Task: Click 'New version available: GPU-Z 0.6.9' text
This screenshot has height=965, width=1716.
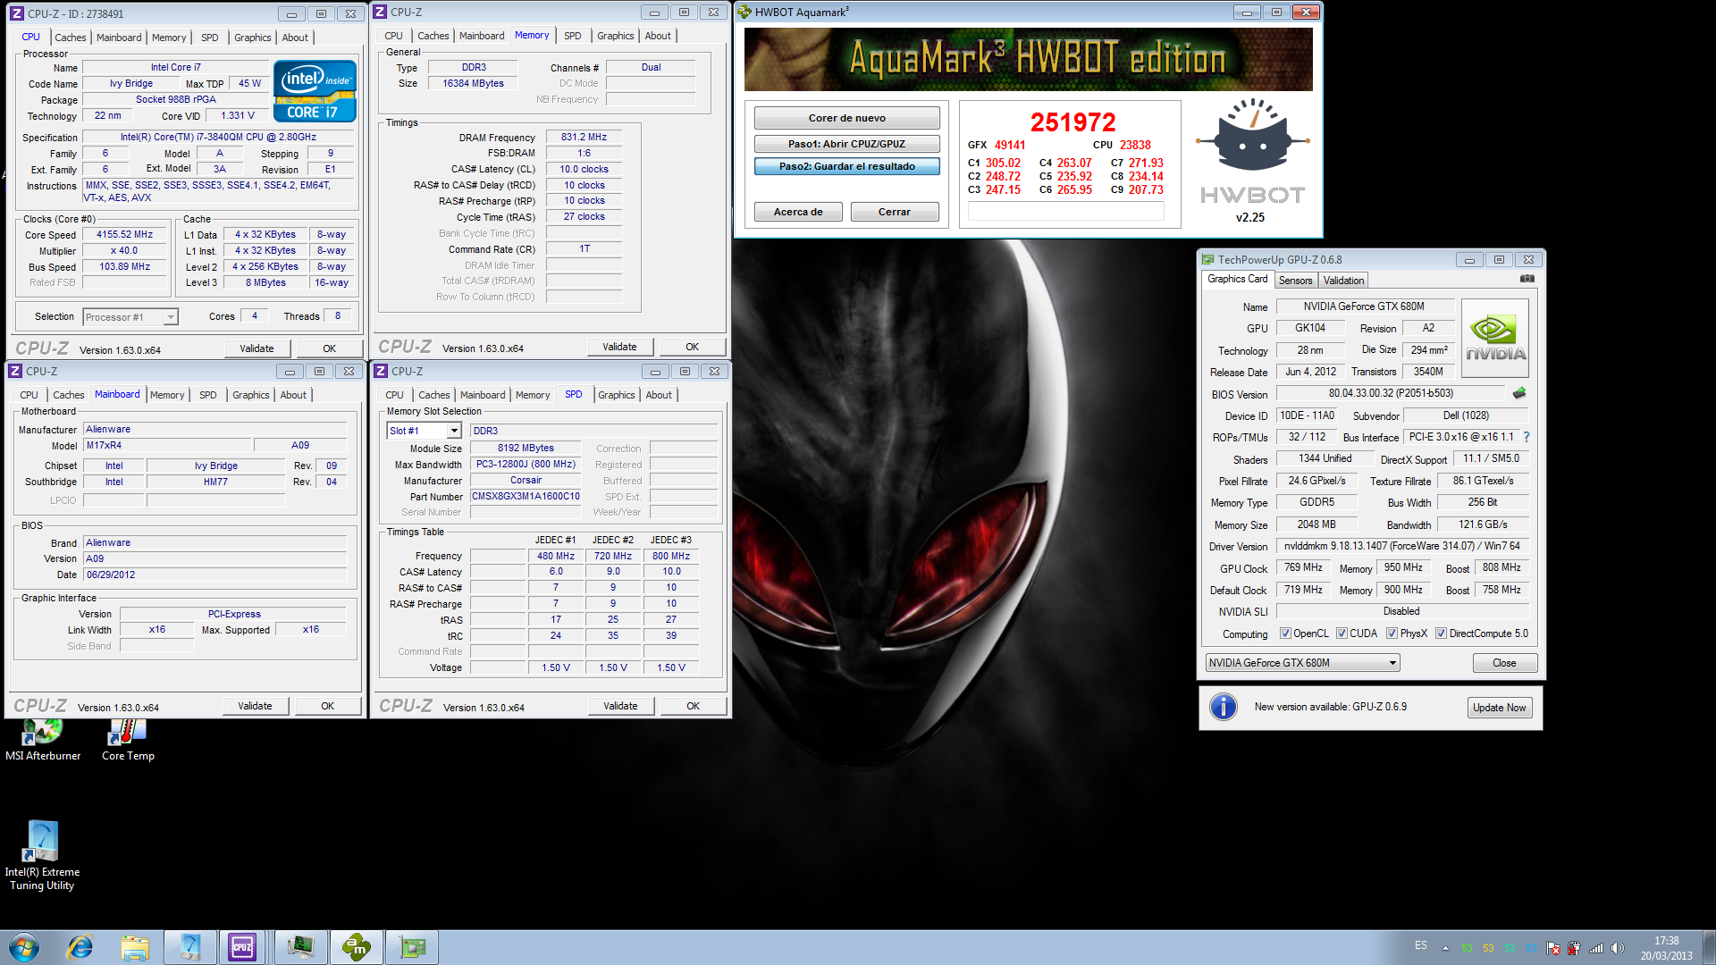Action: (1330, 707)
